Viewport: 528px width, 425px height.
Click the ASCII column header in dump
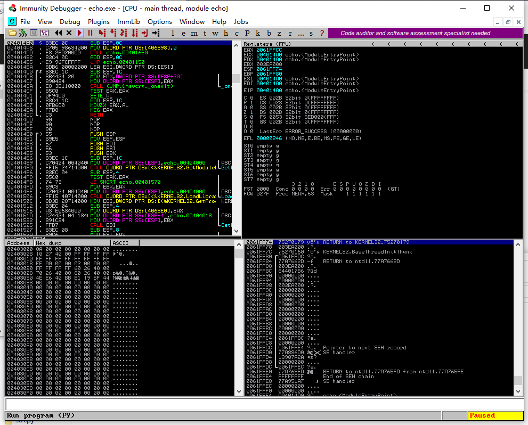[x=125, y=243]
